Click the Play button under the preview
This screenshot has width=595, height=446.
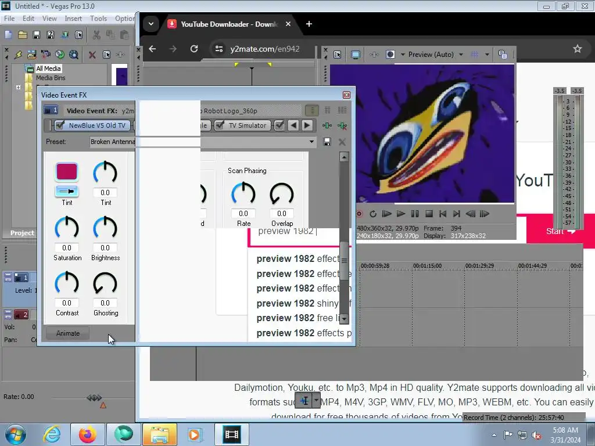(x=401, y=214)
